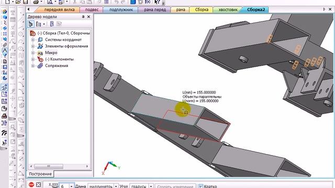The image size is (335, 188).
Task: Open the print dropdown arrow
Action: tap(41, 2)
